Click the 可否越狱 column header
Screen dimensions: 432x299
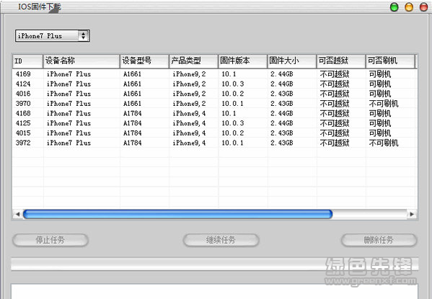tap(341, 61)
